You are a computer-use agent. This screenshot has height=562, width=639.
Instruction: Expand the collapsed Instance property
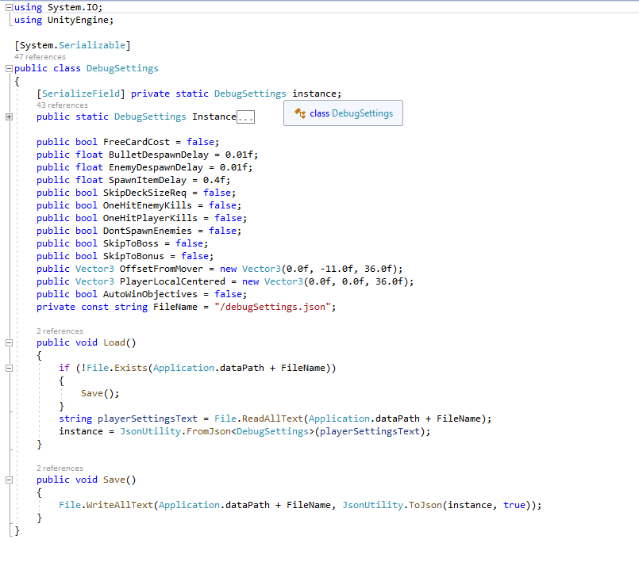(x=9, y=117)
